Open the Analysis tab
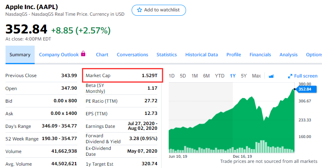Viewport: 322px width, 168px height. (x=288, y=55)
